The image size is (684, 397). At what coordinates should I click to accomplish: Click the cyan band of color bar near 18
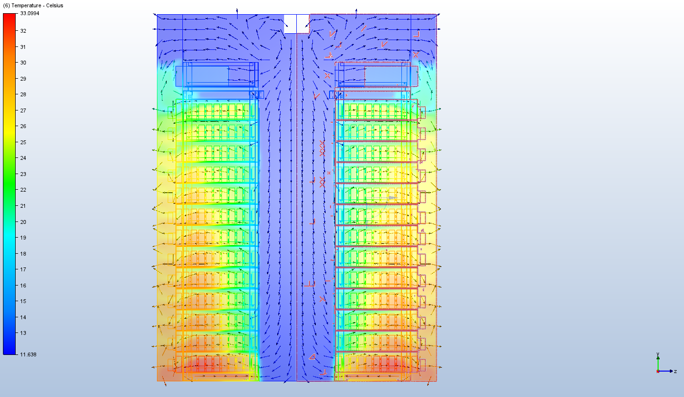tap(10, 253)
